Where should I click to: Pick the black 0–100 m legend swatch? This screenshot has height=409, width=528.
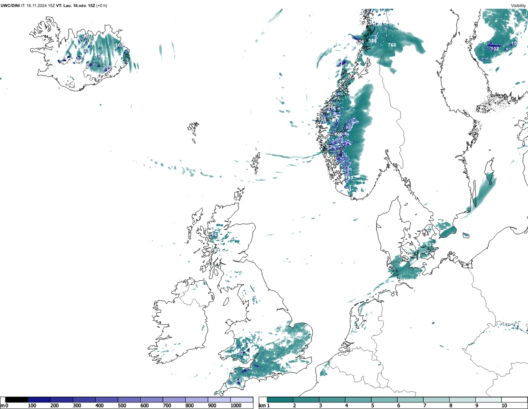pyautogui.click(x=16, y=400)
